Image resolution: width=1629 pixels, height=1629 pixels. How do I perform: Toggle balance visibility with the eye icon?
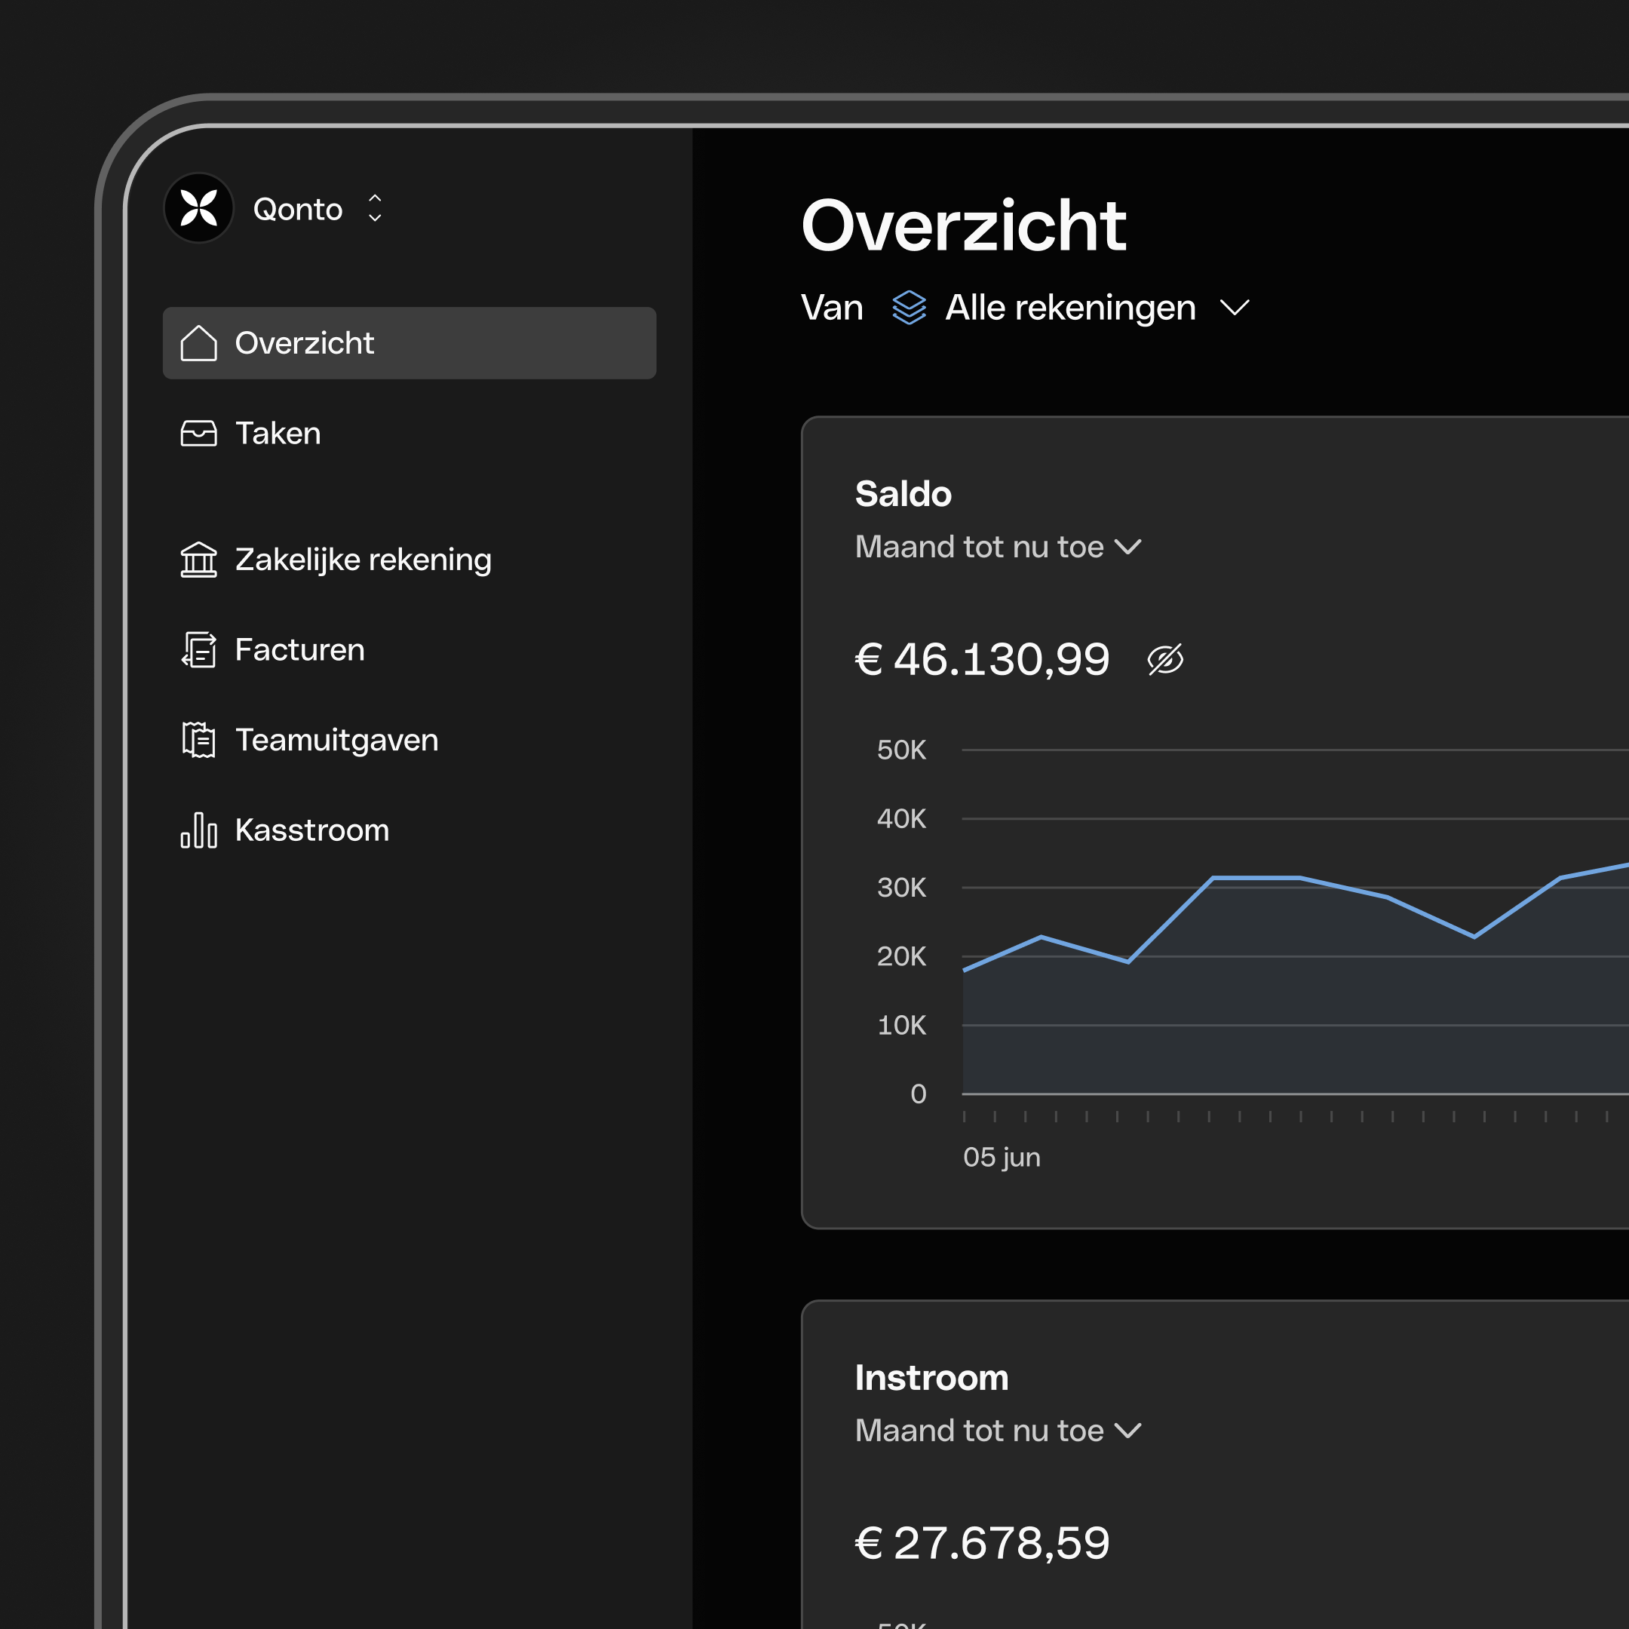pos(1166,659)
